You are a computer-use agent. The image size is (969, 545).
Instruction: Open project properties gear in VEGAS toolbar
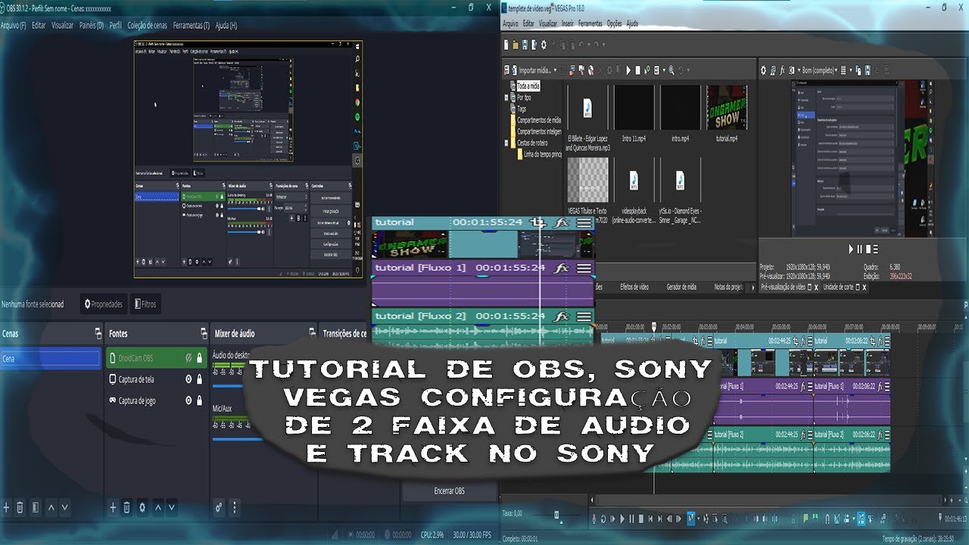[544, 45]
